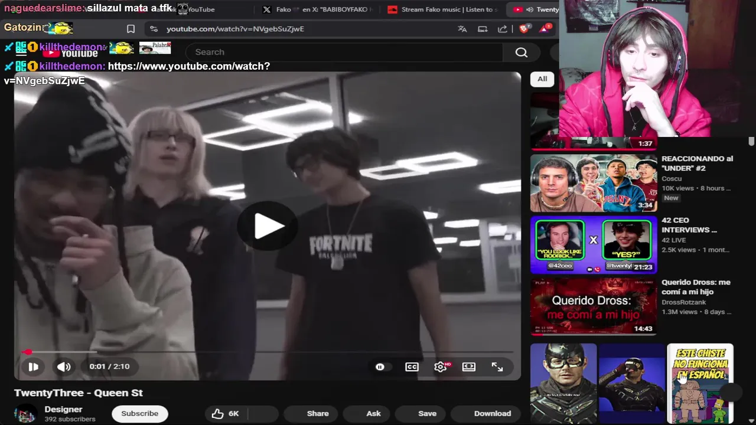Click the youtube.com/watch URL in the address bar
The image size is (756, 425).
(235, 29)
